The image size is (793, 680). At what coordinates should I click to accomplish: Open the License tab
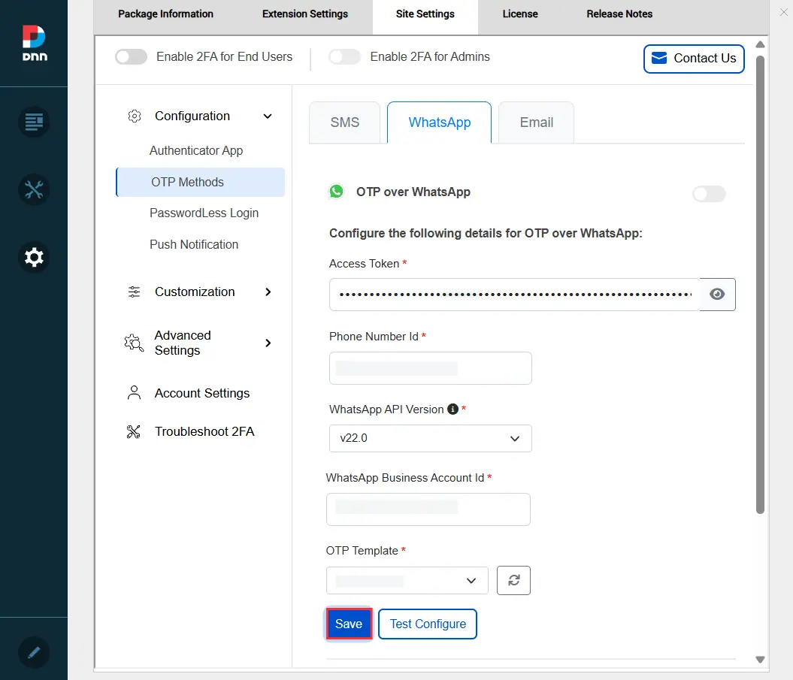(x=520, y=14)
